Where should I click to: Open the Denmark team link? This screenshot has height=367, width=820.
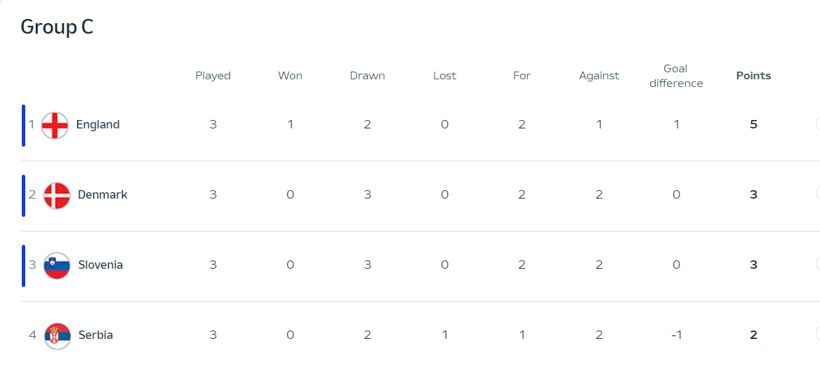tap(102, 194)
